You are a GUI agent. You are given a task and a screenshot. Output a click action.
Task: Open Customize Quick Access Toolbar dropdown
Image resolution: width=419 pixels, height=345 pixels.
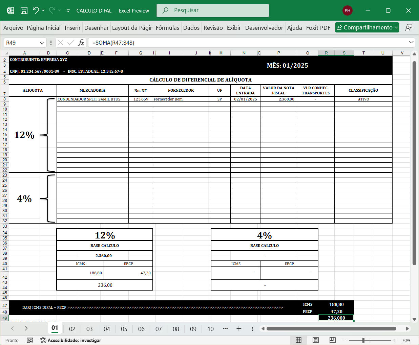click(68, 11)
